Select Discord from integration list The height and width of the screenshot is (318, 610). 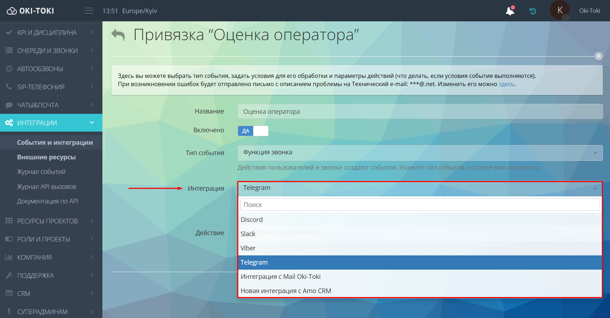click(x=420, y=220)
